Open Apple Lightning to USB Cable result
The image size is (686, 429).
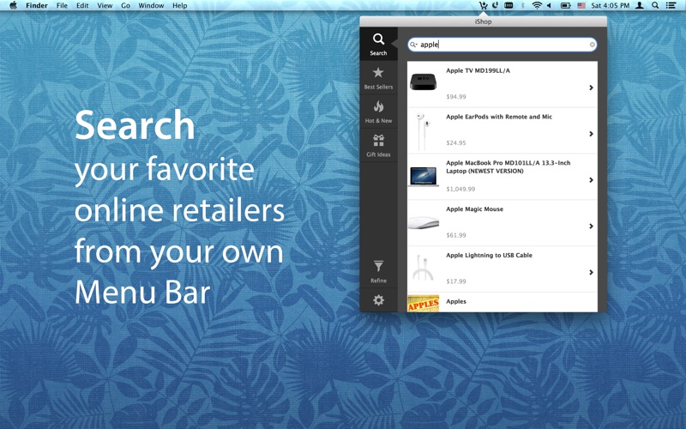[x=502, y=269]
